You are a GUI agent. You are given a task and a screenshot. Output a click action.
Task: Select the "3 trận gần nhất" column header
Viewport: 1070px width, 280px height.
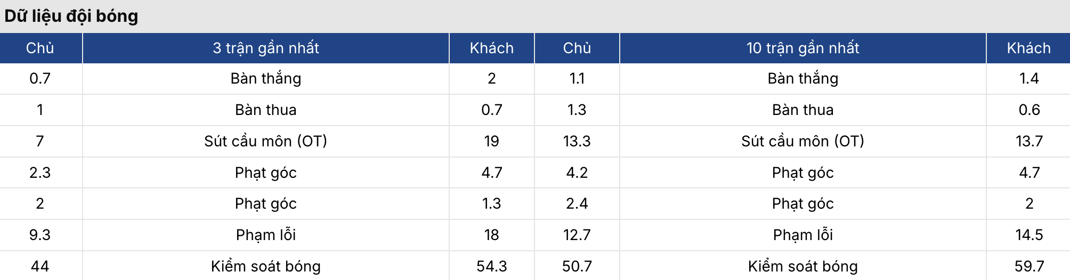click(x=265, y=48)
